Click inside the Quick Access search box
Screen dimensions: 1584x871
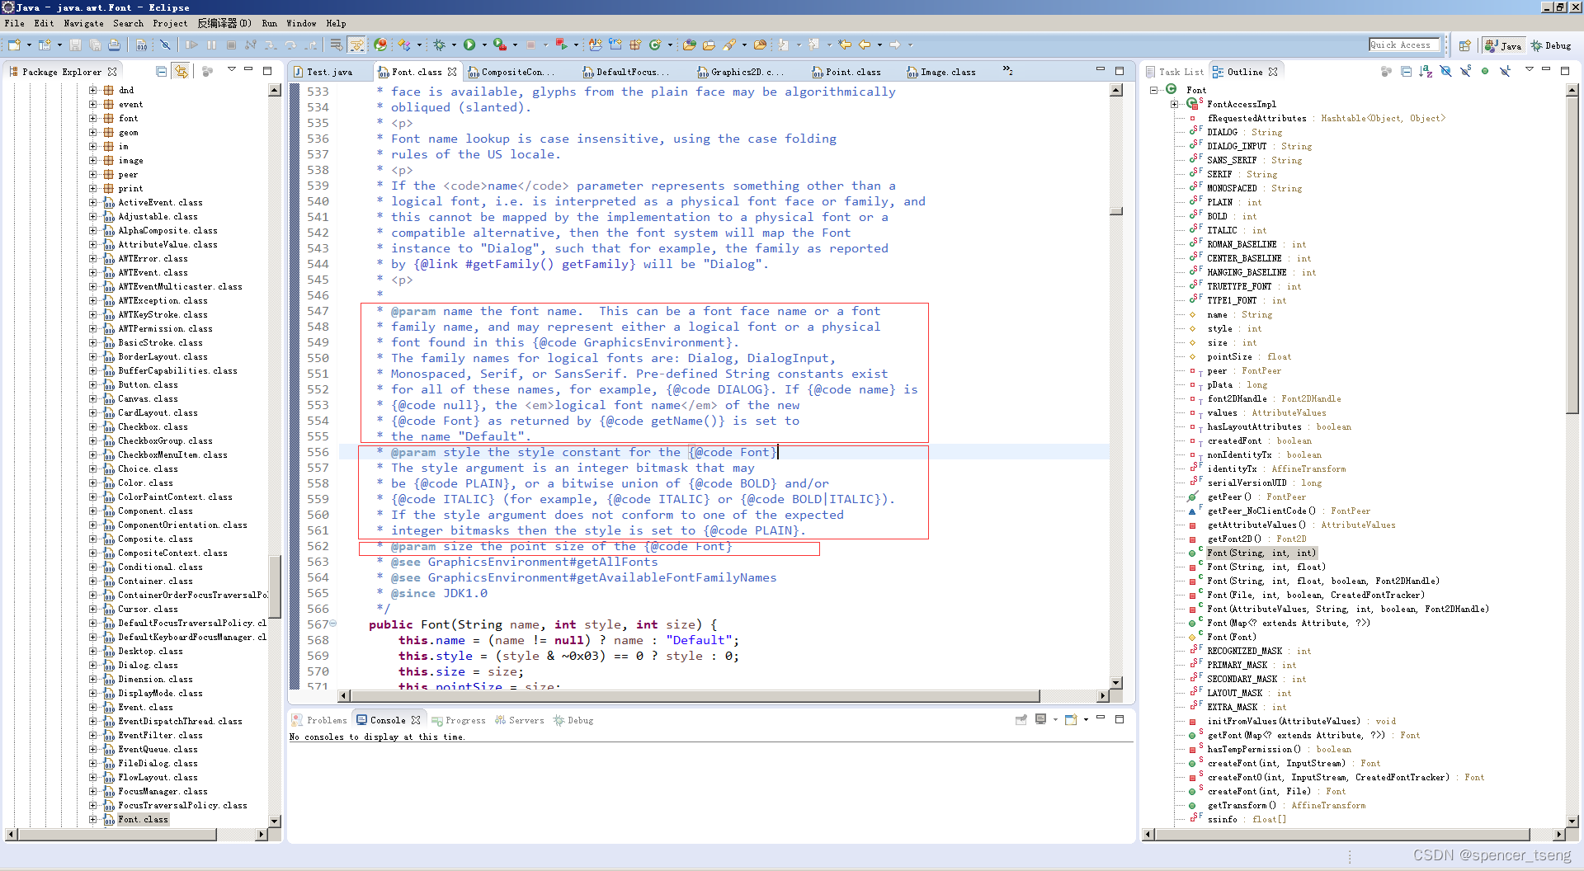click(1404, 45)
